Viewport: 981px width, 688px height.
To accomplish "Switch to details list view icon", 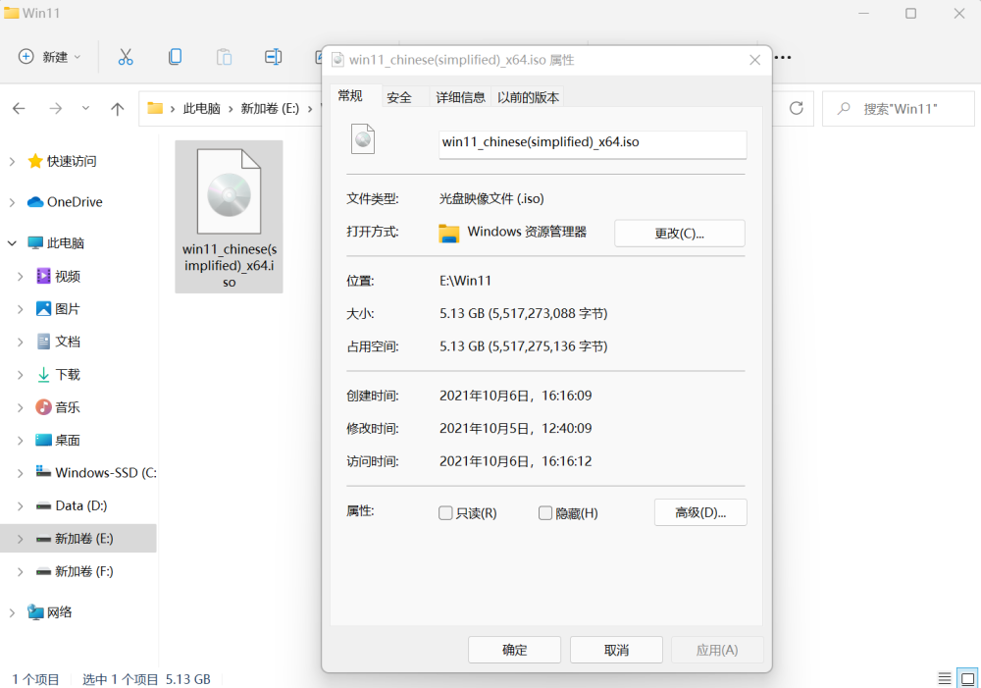I will coord(945,678).
